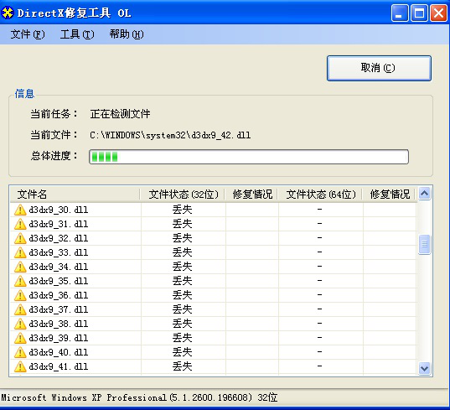
Task: Click warning icon beside d3dx9_34.dll
Action: point(20,267)
